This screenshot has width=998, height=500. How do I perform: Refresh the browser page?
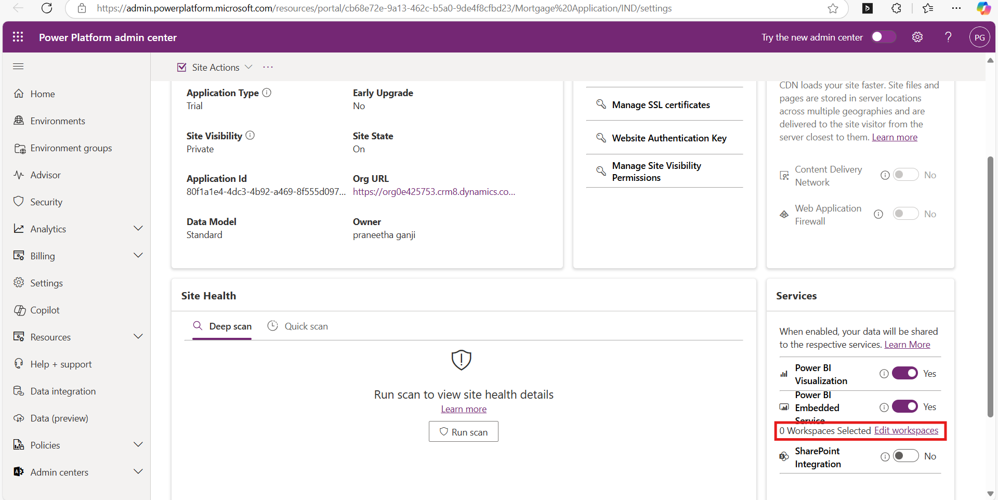point(47,8)
